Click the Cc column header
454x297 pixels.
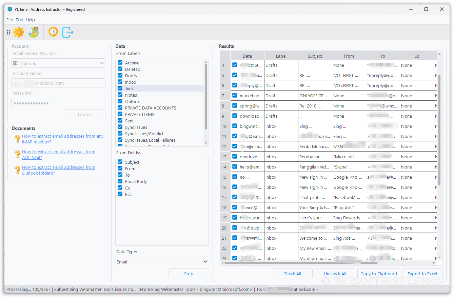(417, 56)
